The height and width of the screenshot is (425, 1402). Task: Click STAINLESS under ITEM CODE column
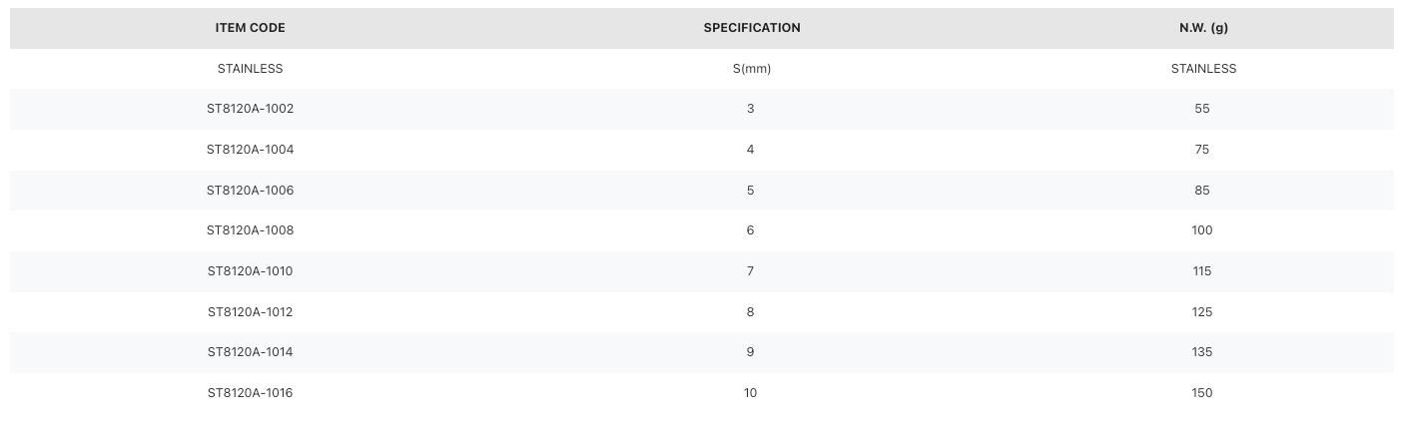coord(250,69)
